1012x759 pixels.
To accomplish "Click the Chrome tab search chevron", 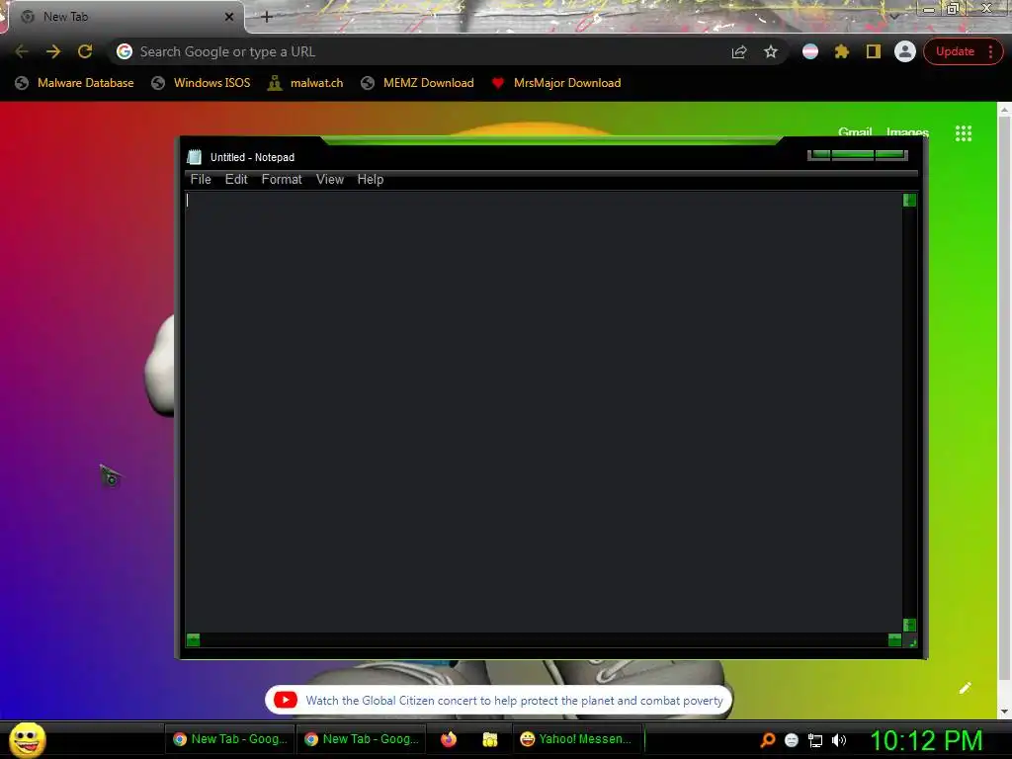I will pyautogui.click(x=894, y=17).
